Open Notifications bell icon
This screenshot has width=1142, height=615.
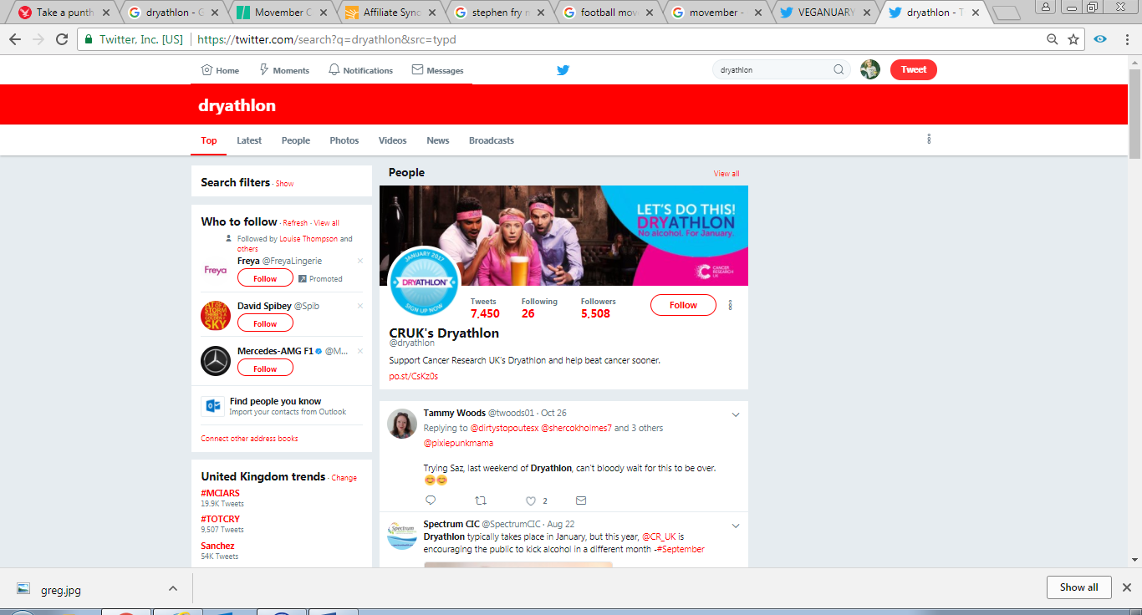coord(334,70)
